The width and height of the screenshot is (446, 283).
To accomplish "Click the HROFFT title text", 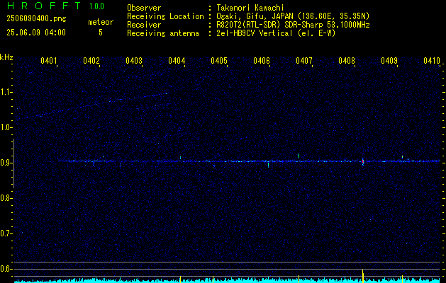I will click(x=44, y=6).
